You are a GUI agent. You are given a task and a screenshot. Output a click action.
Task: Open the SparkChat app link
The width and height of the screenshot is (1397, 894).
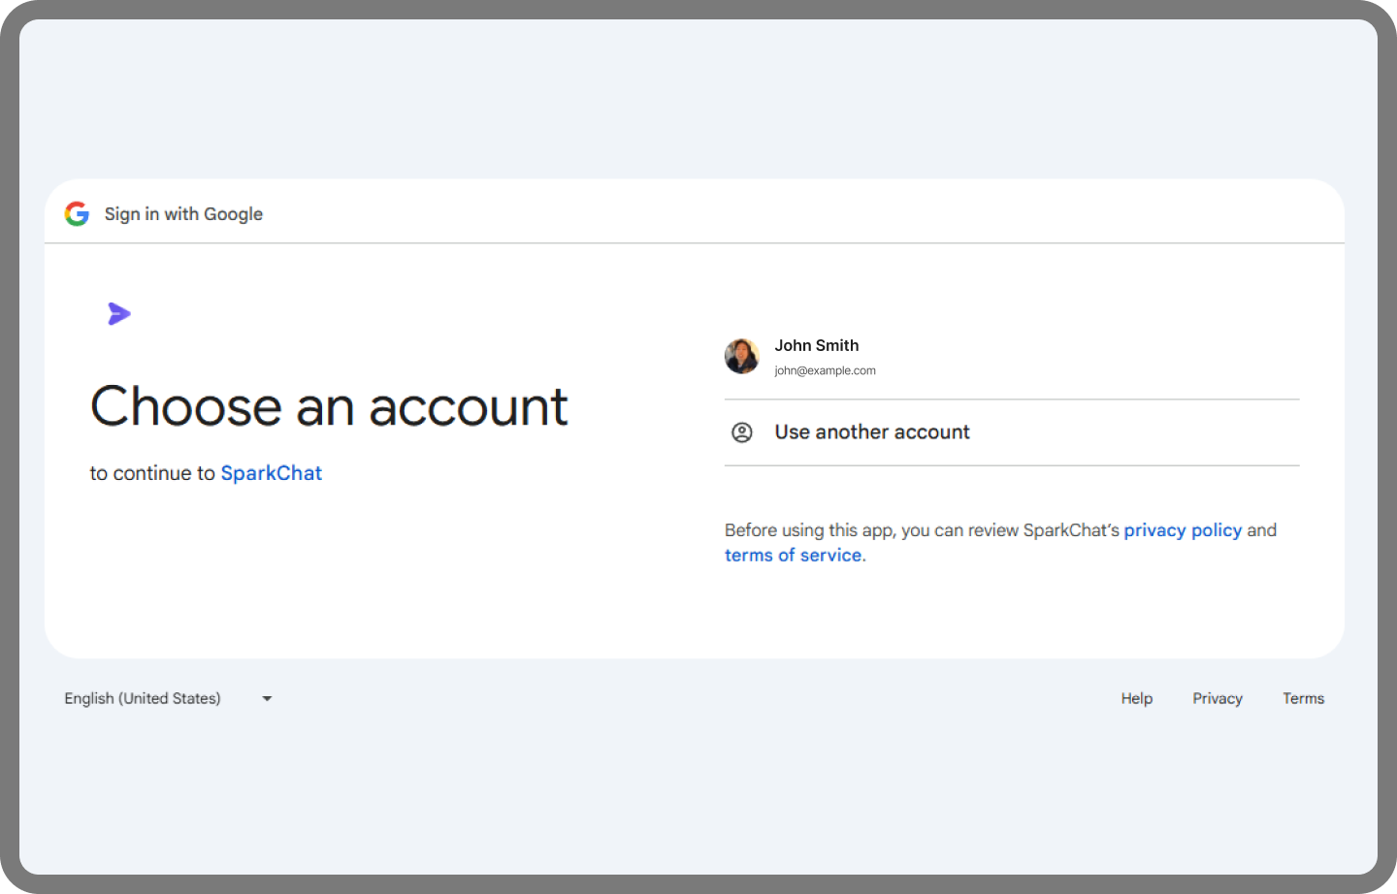(271, 473)
